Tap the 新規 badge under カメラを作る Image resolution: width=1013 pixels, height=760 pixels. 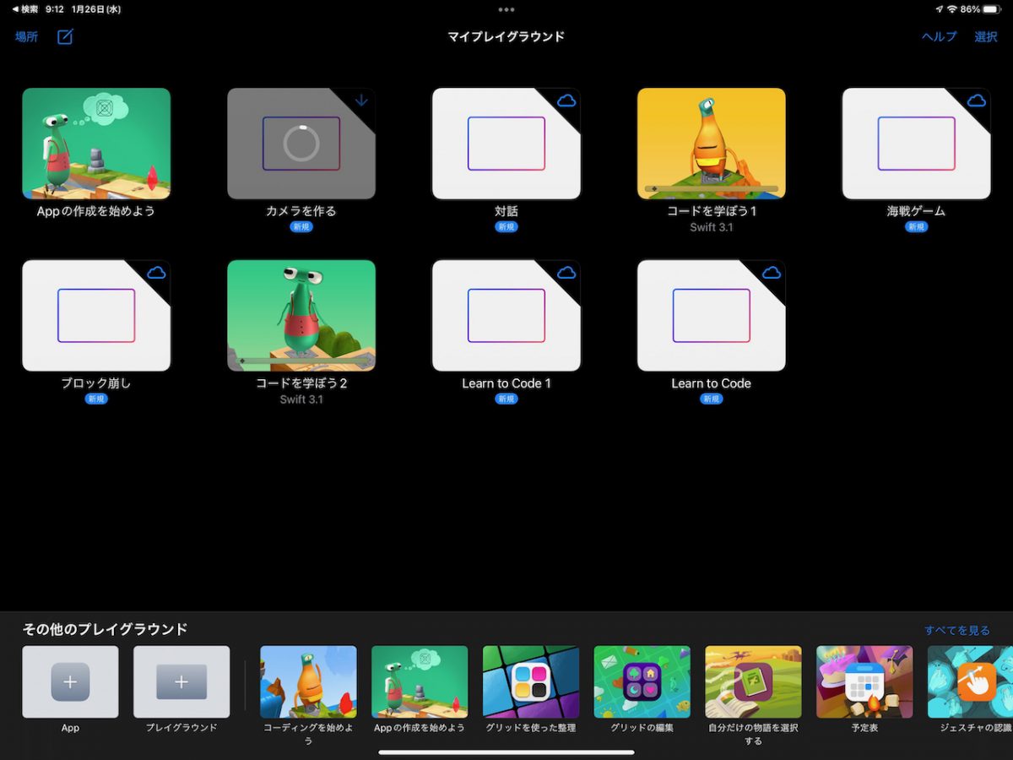pos(301,227)
